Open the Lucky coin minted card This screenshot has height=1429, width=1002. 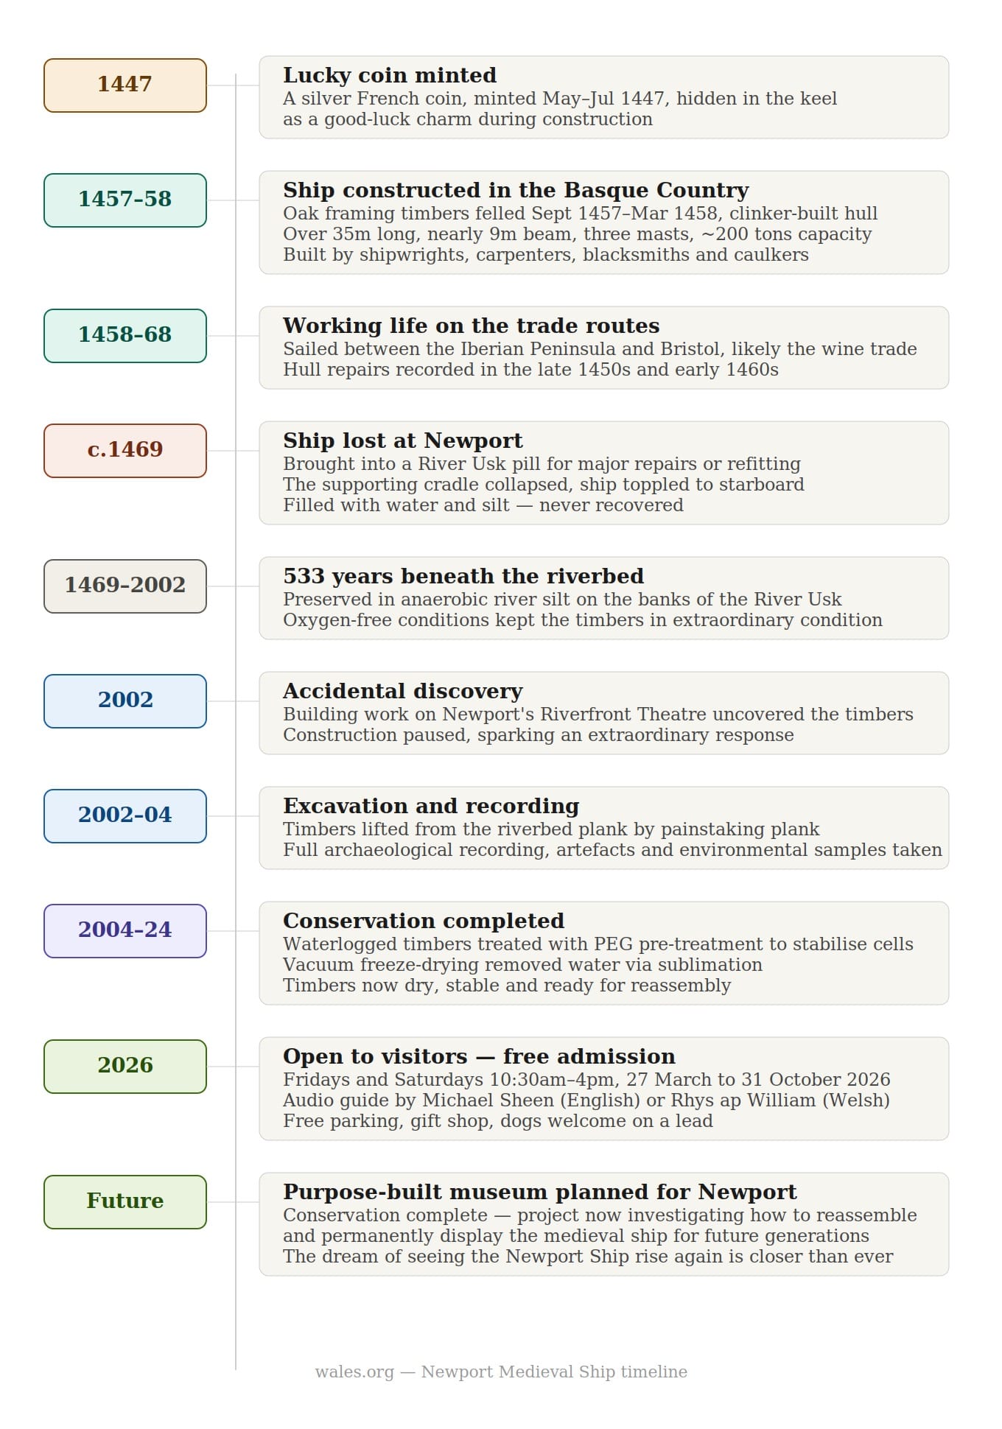[x=604, y=97]
